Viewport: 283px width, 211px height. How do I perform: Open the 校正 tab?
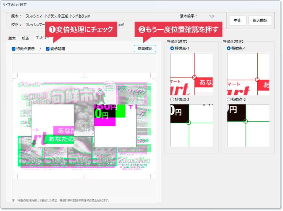[x=25, y=38]
